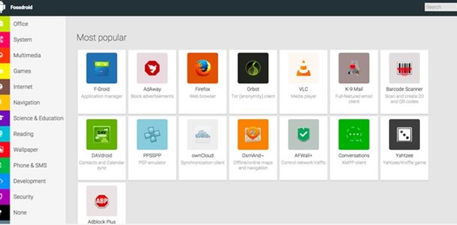
Task: Open the AdAway ad blocker app
Action: click(152, 68)
